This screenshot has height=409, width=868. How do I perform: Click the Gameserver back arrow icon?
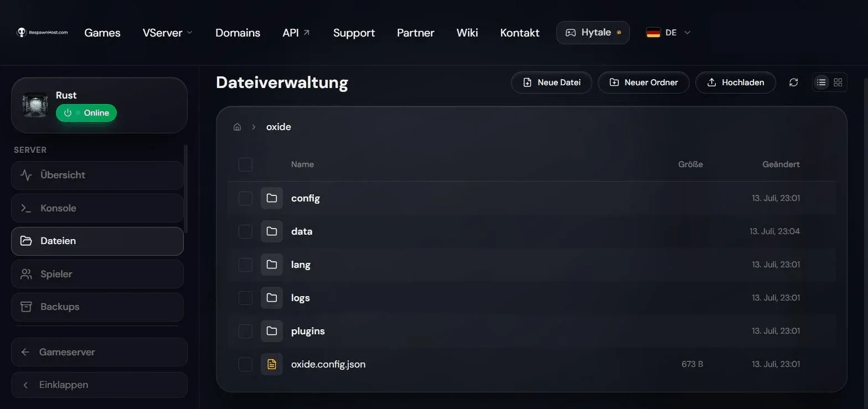[x=25, y=352]
